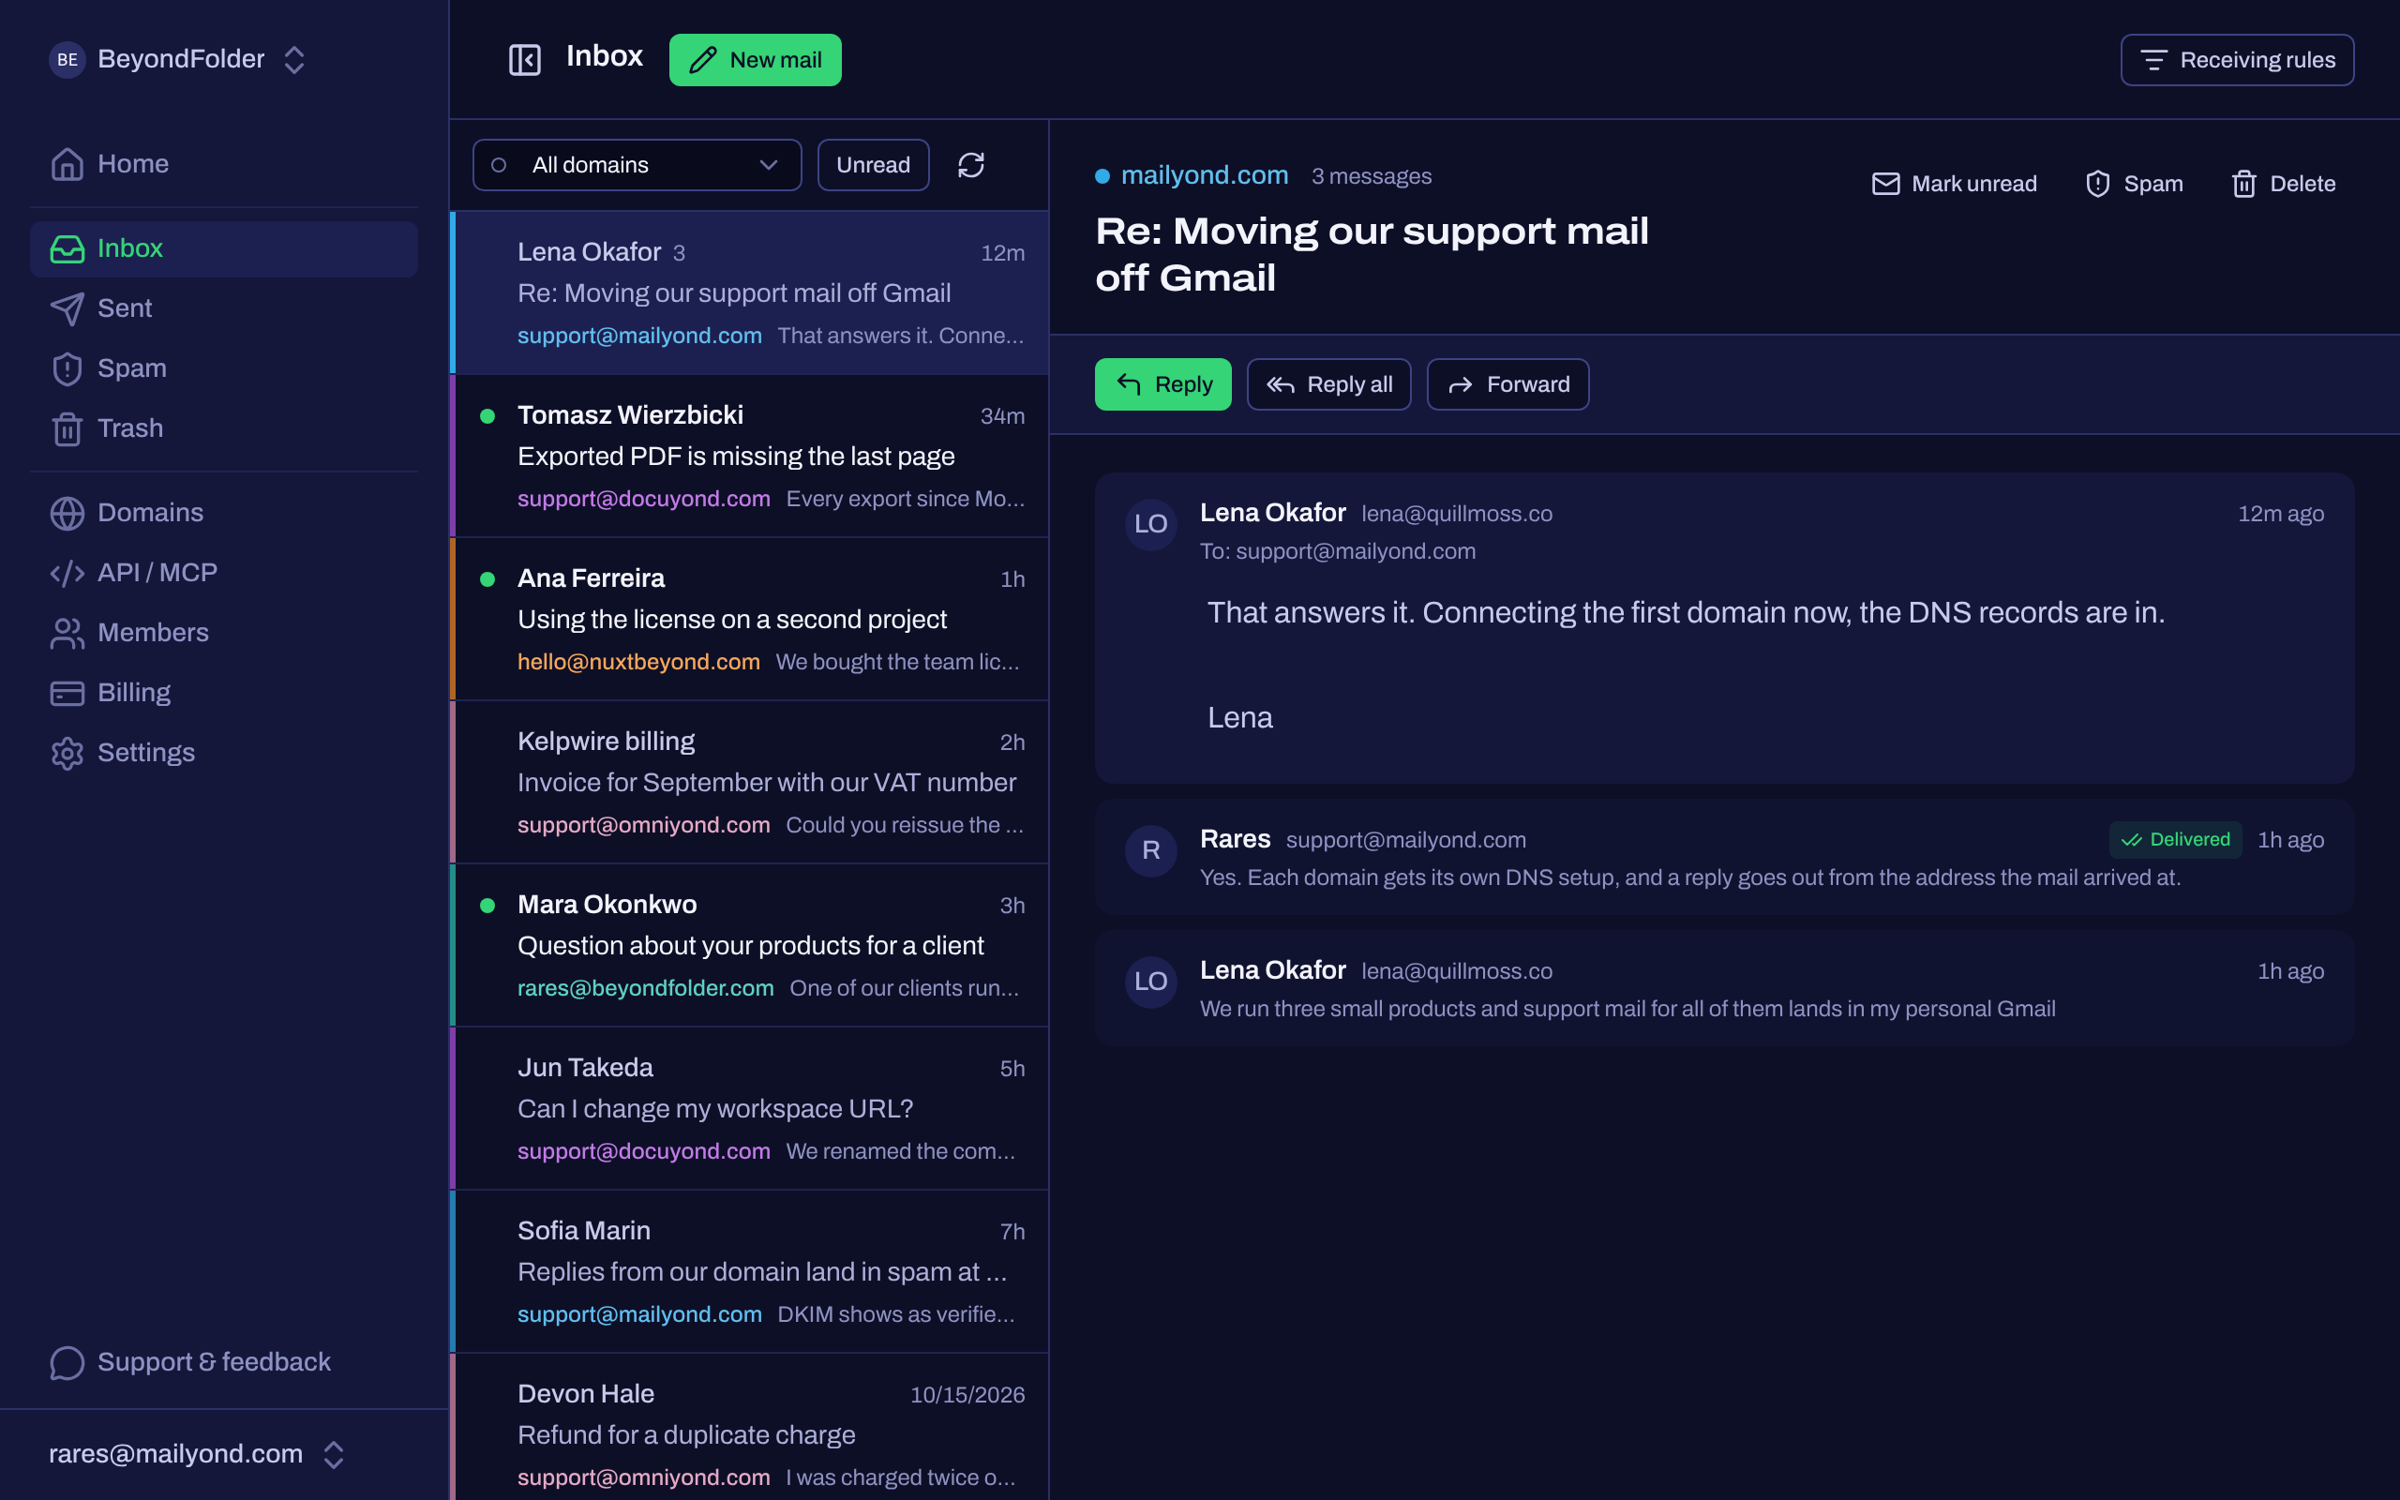
Task: Open Mara Okonkwo's client question email
Action: (751, 945)
